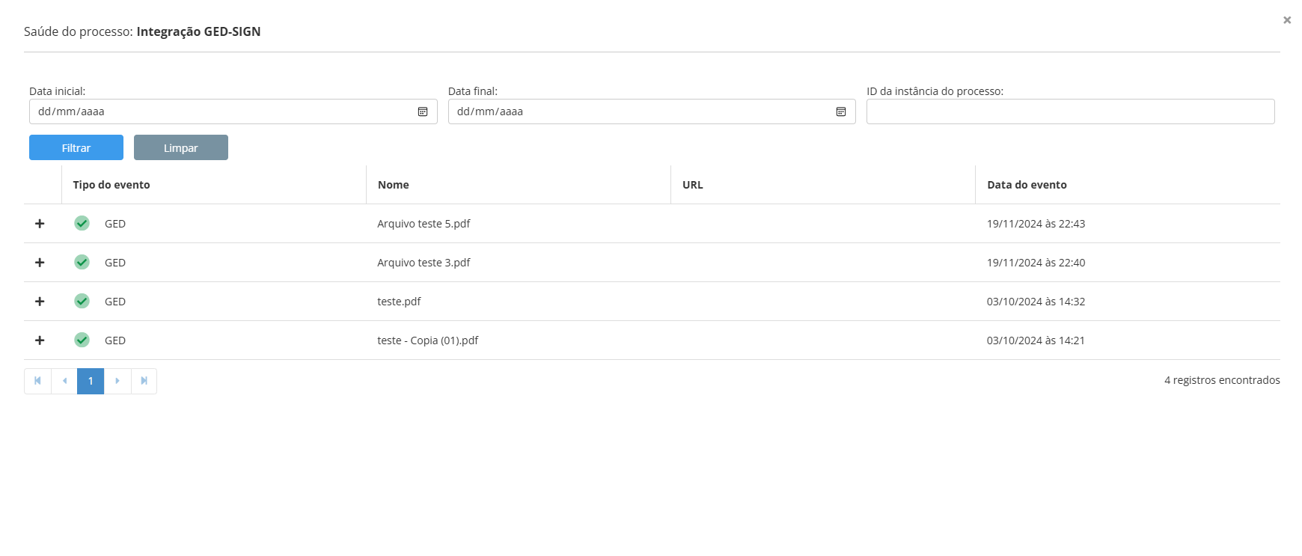This screenshot has height=556, width=1302.
Task: Expand the Arquivo teste 5.pdf row
Action: click(x=40, y=224)
